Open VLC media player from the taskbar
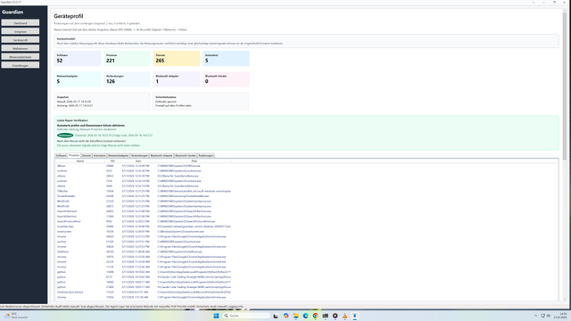 click(345, 316)
